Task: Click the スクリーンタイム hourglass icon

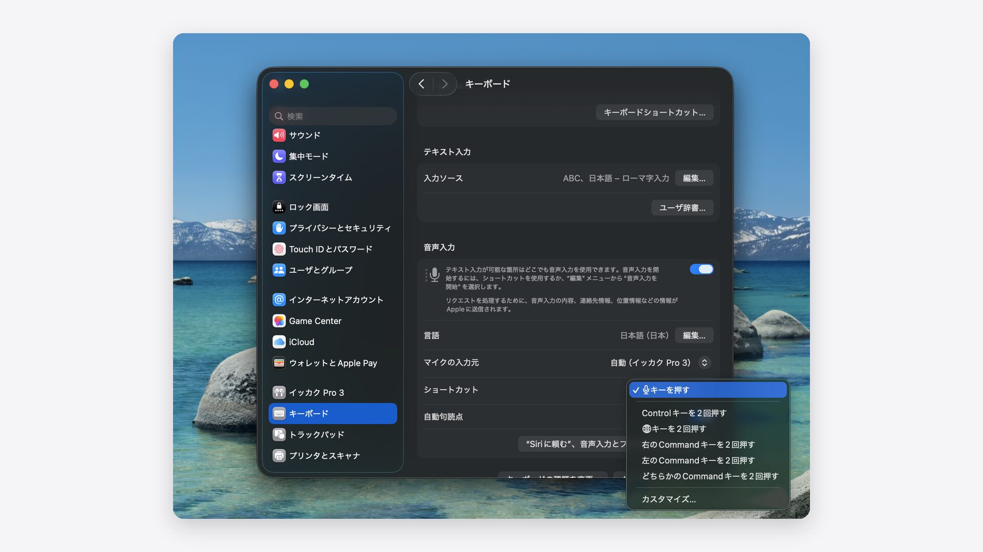Action: point(279,177)
